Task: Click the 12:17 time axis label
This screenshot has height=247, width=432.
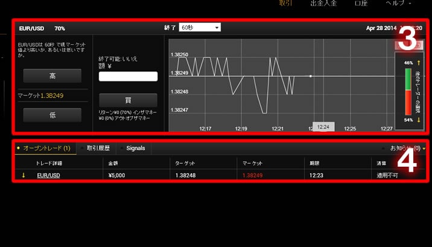Action: coord(205,129)
